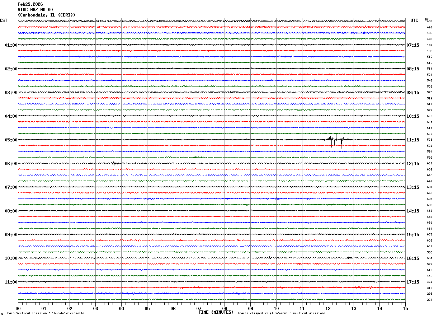Image resolution: width=434 pixels, height=318 pixels.
Task: Click the 08:15 UTC time label
Action: (412, 69)
